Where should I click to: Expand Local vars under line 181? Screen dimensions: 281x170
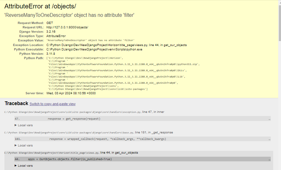pyautogui.click(x=24, y=145)
